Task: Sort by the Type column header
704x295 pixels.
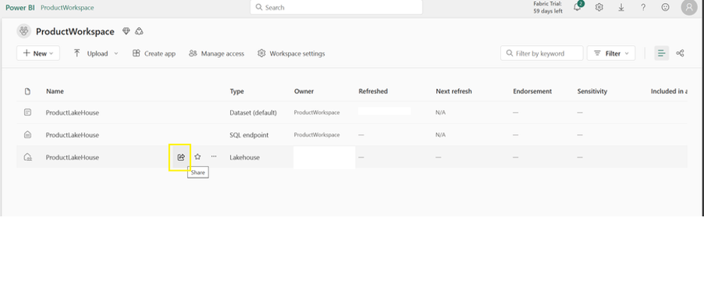Action: [237, 91]
